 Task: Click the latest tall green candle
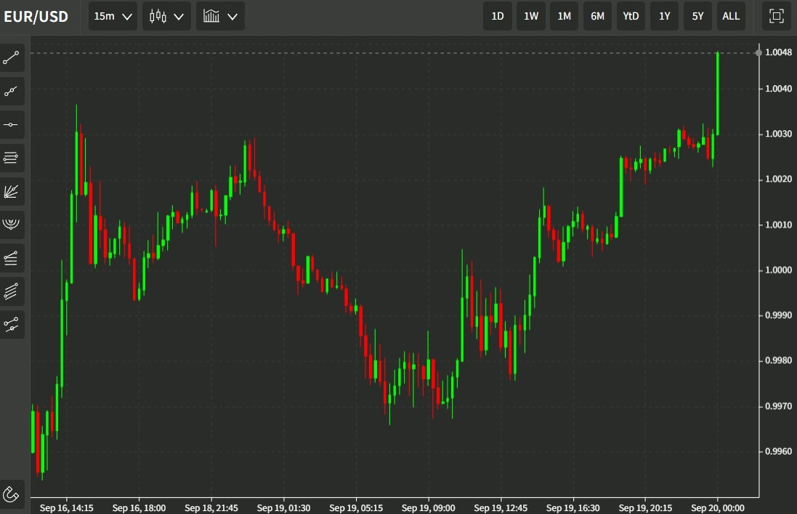[x=718, y=94]
